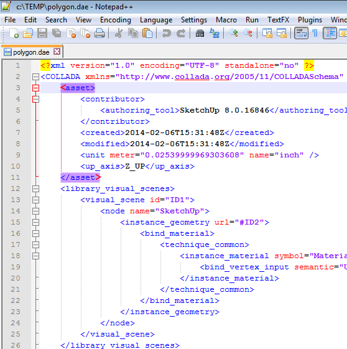The image size is (347, 349).
Task: Click the url="#ID2" attribute on line 15
Action: [239, 222]
